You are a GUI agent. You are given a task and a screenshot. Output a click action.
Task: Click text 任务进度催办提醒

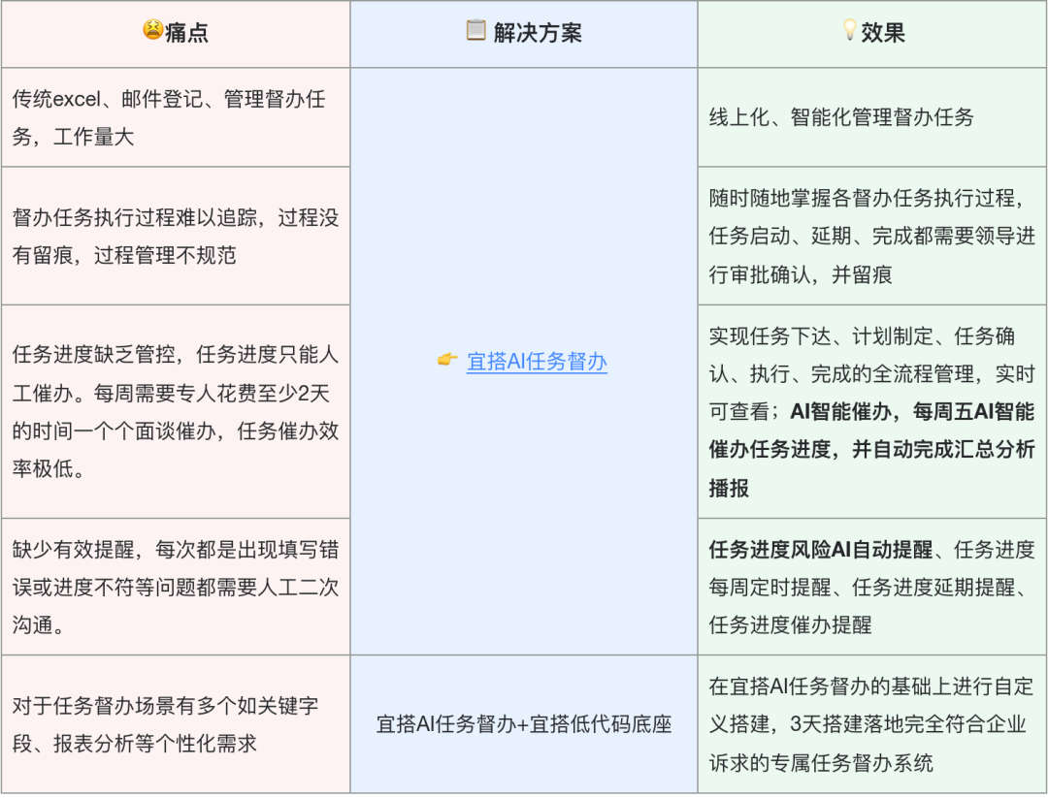point(790,625)
